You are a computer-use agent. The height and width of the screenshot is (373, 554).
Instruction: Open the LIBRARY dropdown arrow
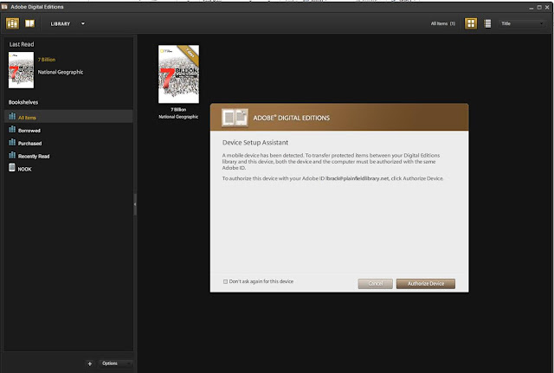coord(83,23)
